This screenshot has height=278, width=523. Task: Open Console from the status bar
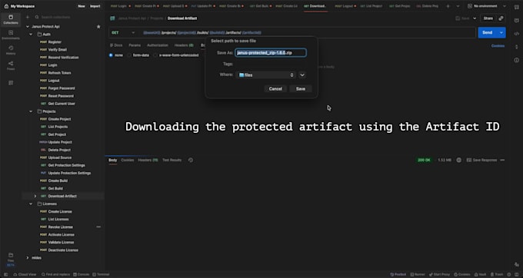81,274
